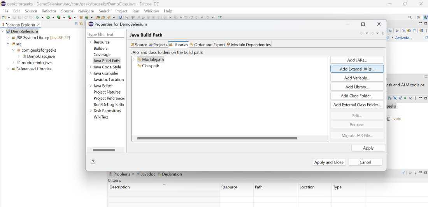Screen dimensions: 428x207
Task: Click the type filter text field
Action: pyautogui.click(x=105, y=34)
